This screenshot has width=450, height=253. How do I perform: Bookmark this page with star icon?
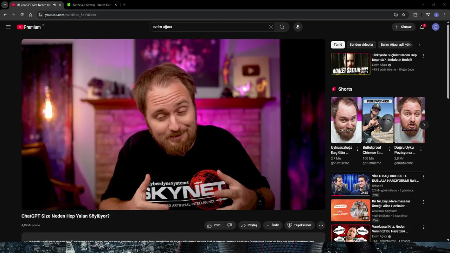click(x=404, y=15)
